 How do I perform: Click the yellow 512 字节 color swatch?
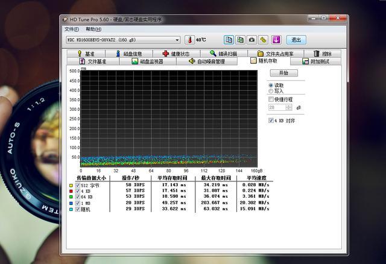pos(71,185)
